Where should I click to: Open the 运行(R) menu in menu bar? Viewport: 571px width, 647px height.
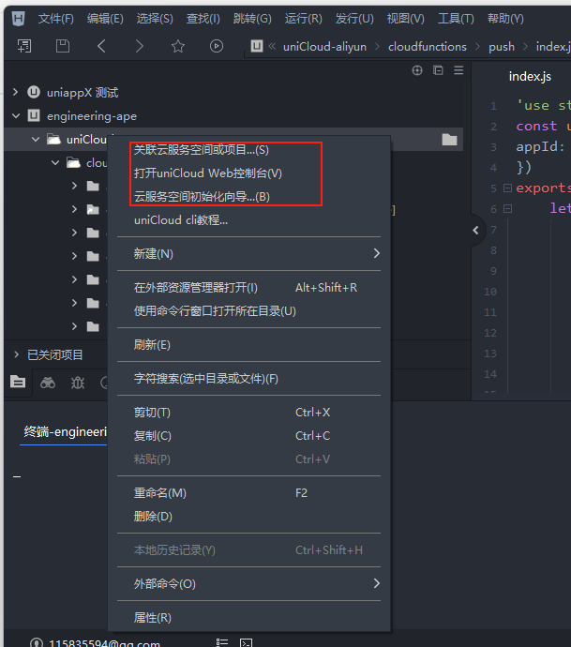pos(303,19)
